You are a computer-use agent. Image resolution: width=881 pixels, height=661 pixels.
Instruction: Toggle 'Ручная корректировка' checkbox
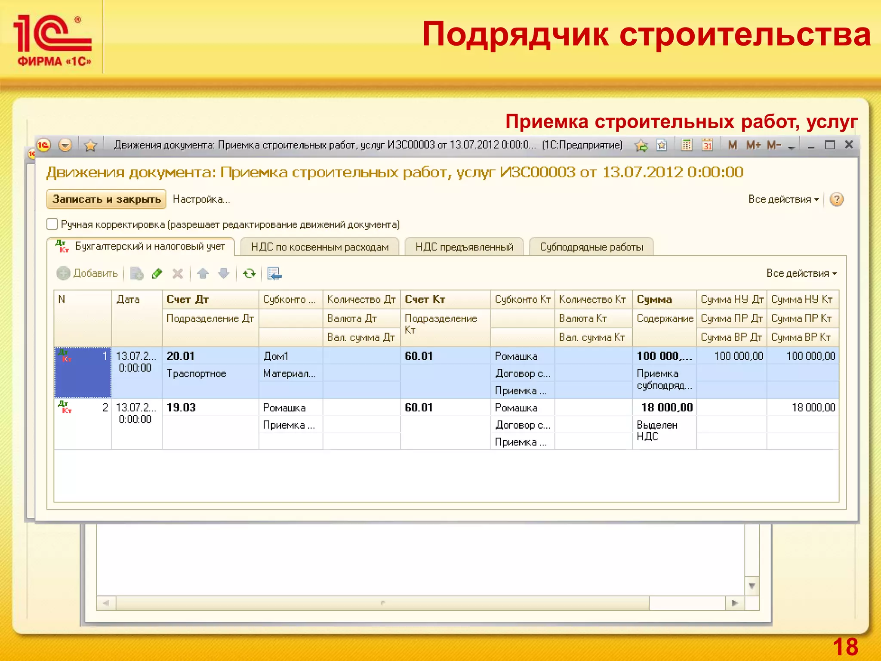(52, 224)
